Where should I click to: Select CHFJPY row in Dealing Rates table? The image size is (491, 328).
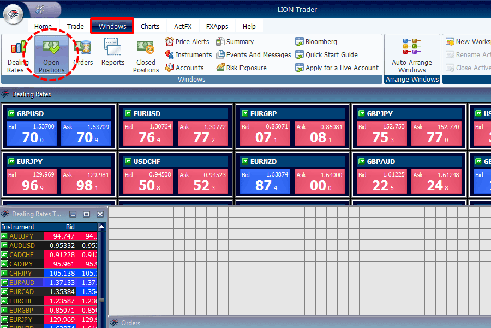point(49,274)
